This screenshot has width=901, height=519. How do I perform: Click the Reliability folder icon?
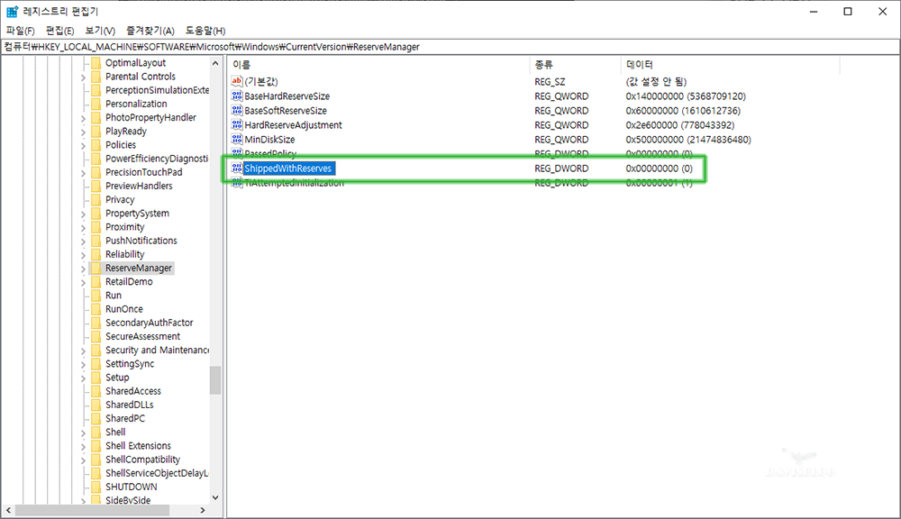(96, 255)
